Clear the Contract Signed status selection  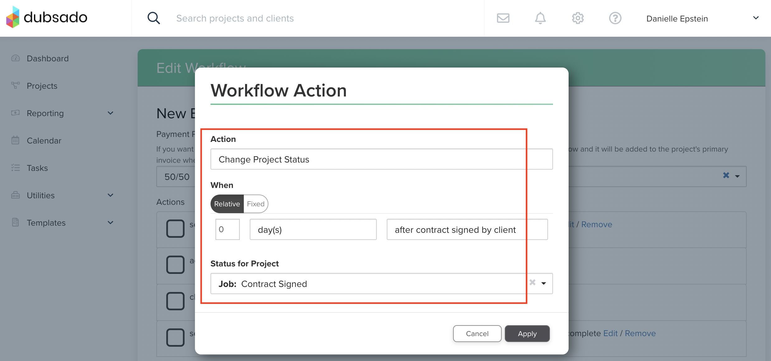(532, 283)
